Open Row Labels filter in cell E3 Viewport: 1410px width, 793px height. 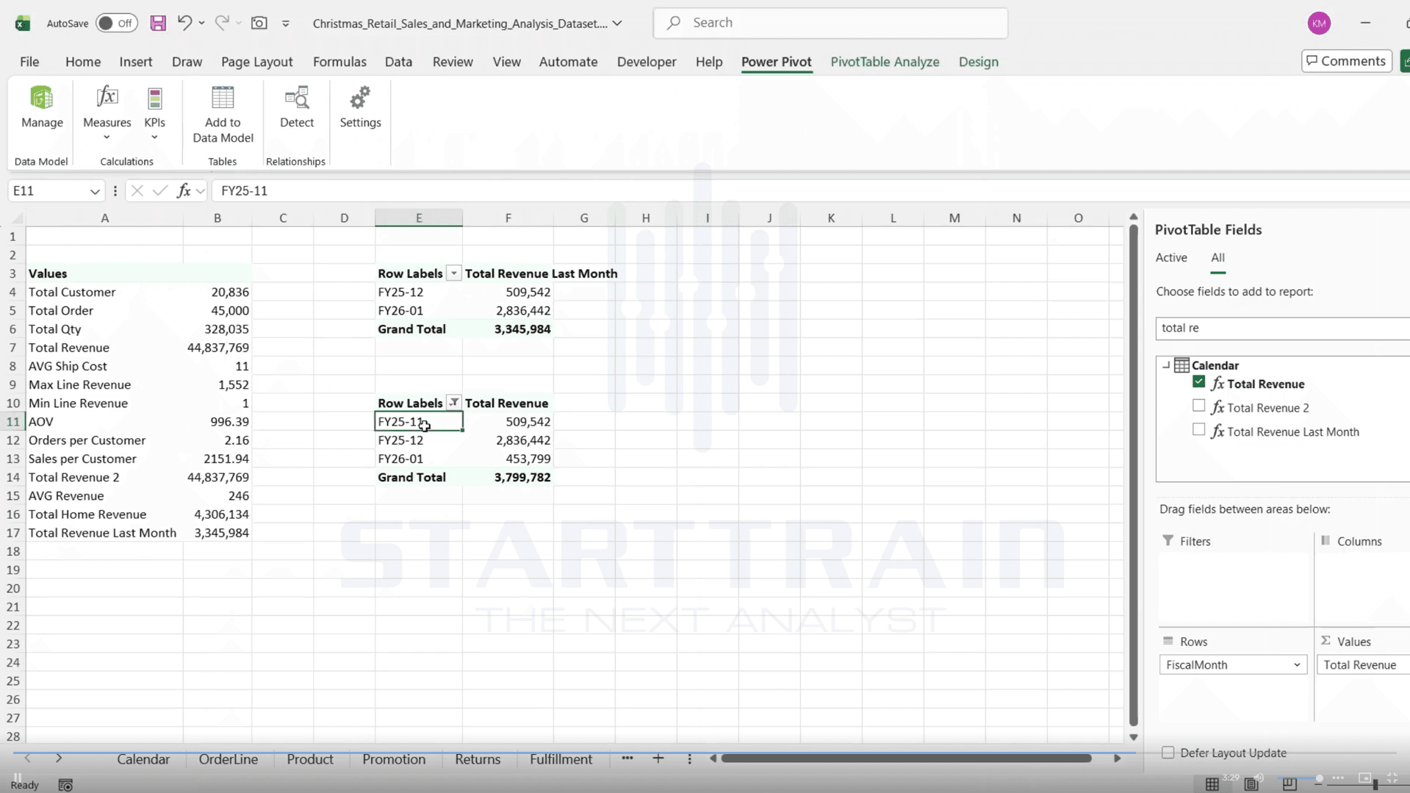click(x=453, y=273)
